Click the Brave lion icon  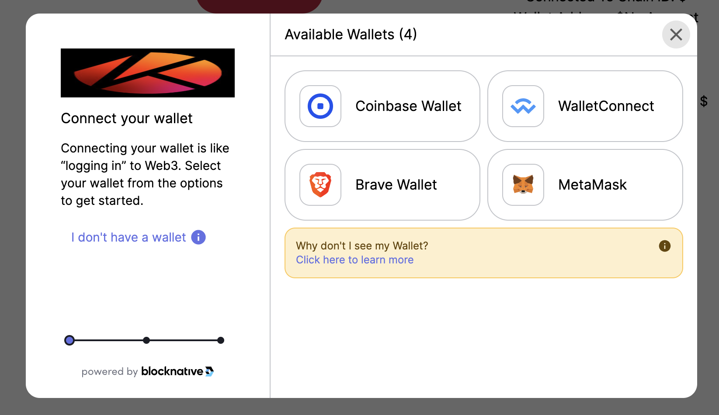tap(320, 184)
